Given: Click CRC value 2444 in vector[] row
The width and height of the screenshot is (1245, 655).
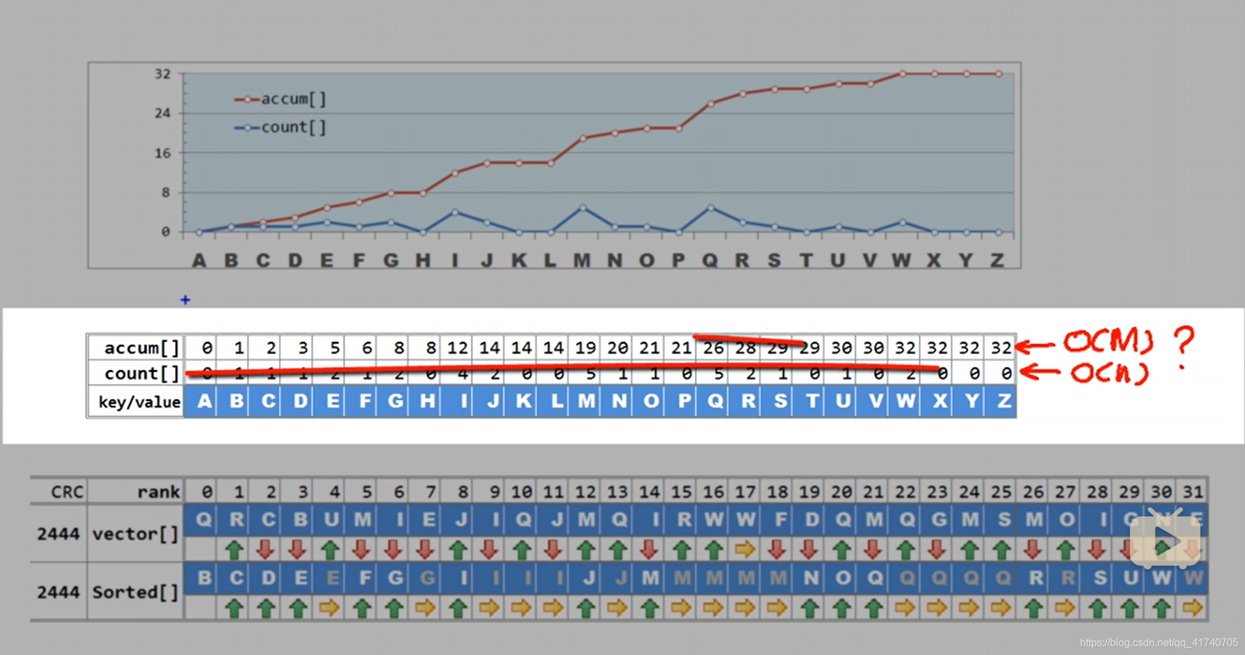Looking at the screenshot, I should tap(58, 534).
